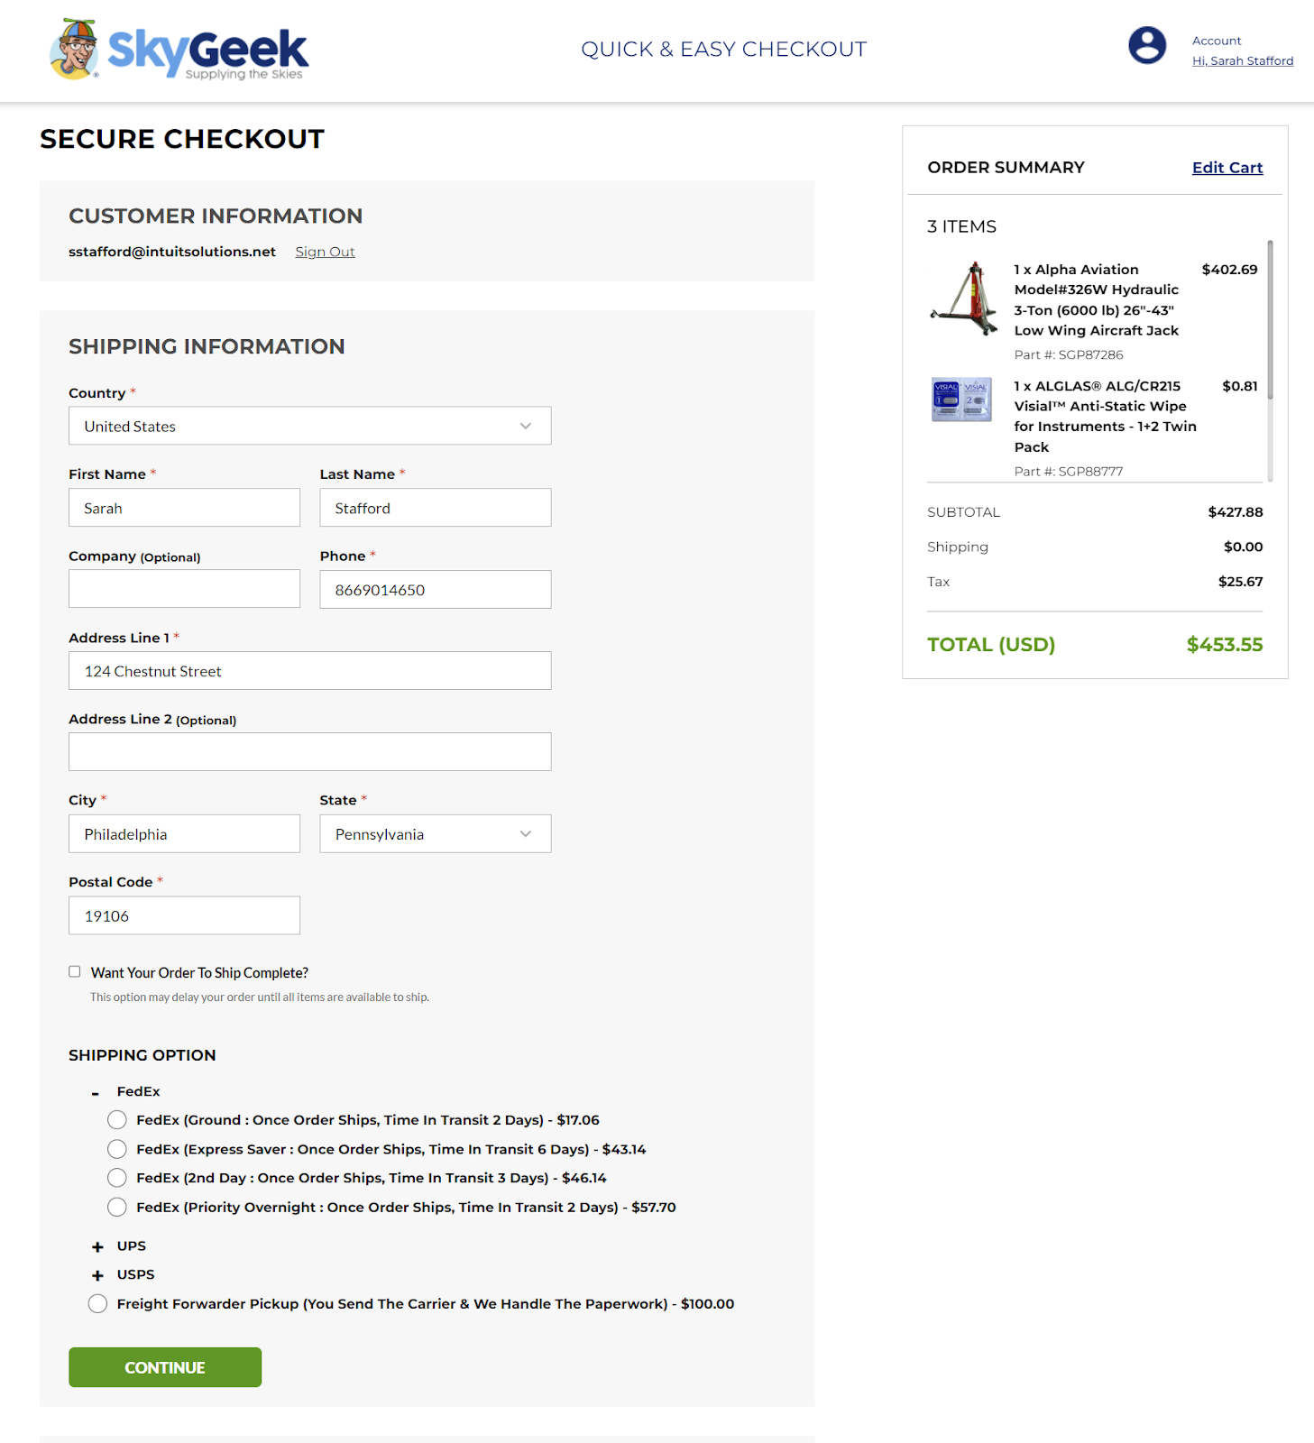Expand the USPS shipping options
Image resolution: width=1314 pixels, height=1443 pixels.
97,1275
